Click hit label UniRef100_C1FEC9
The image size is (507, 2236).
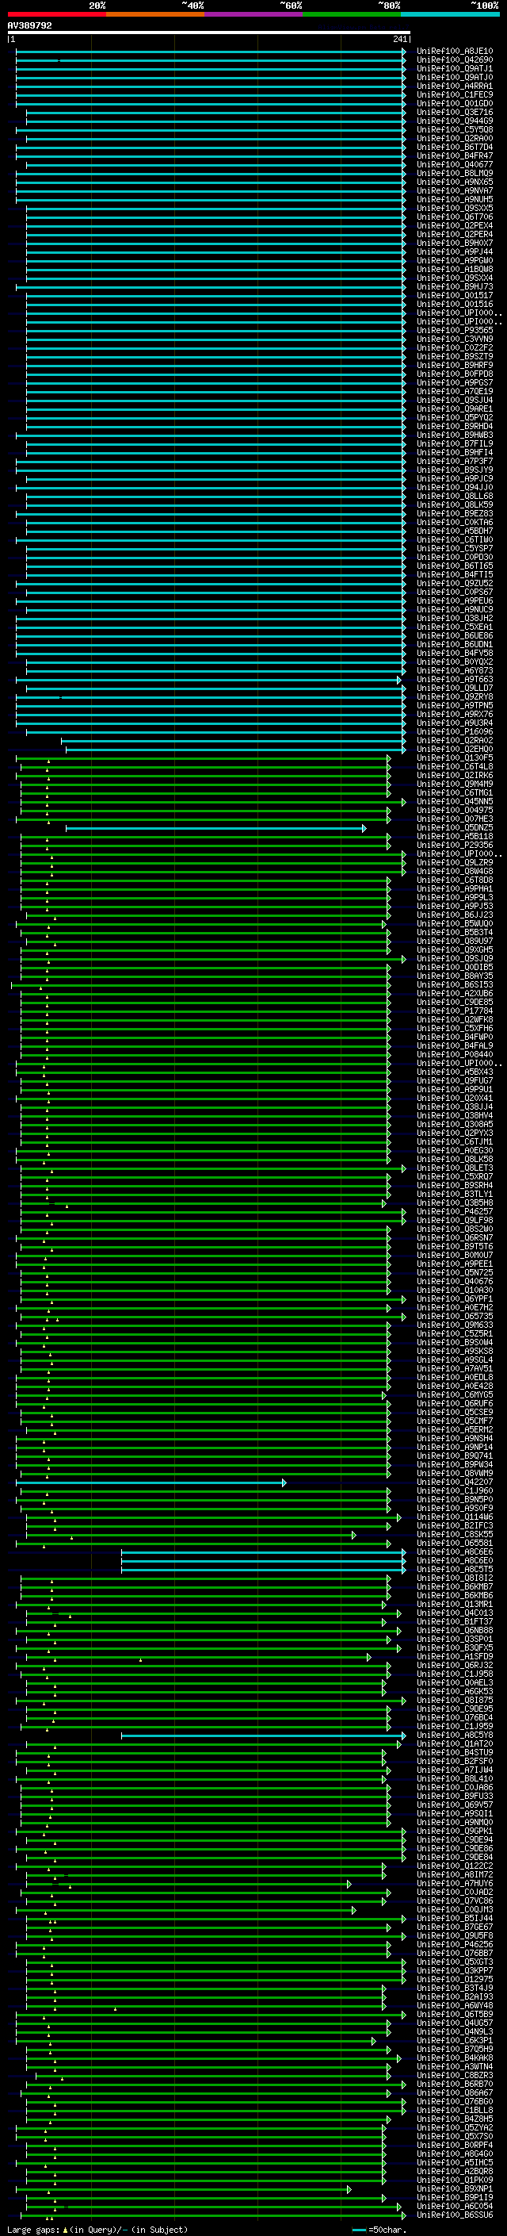click(455, 94)
